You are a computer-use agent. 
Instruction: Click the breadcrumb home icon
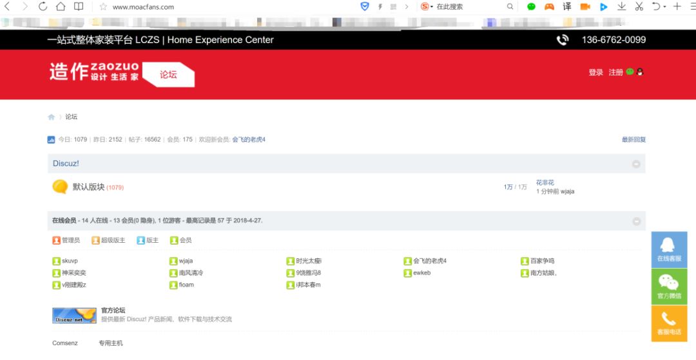click(51, 117)
